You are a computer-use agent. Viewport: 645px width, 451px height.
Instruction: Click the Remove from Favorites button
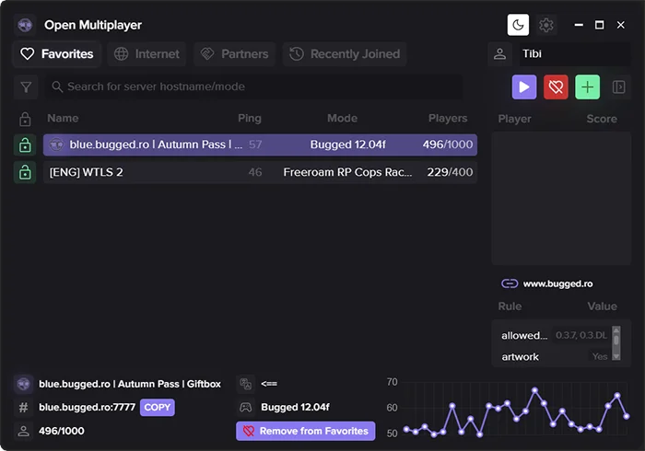click(306, 431)
